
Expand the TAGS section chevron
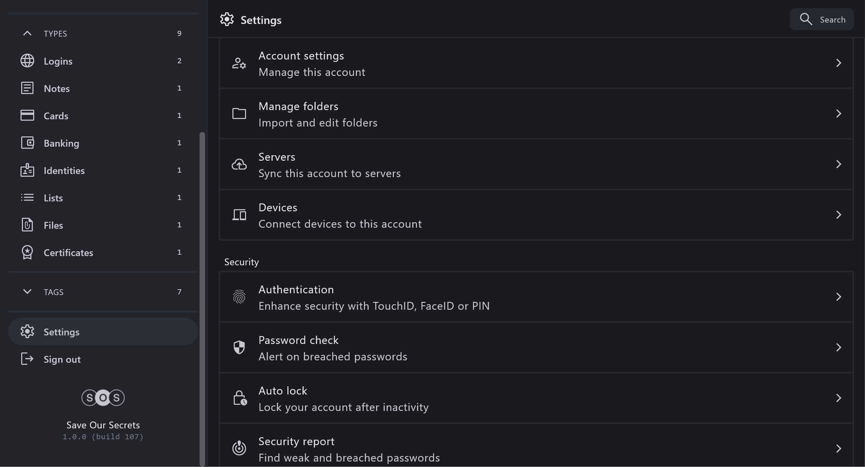(x=27, y=292)
